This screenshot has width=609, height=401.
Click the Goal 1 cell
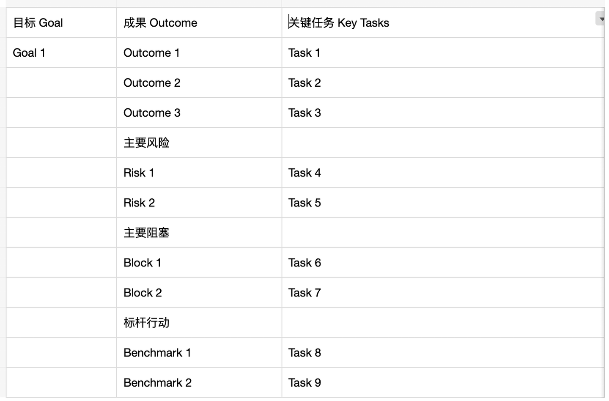click(x=61, y=52)
